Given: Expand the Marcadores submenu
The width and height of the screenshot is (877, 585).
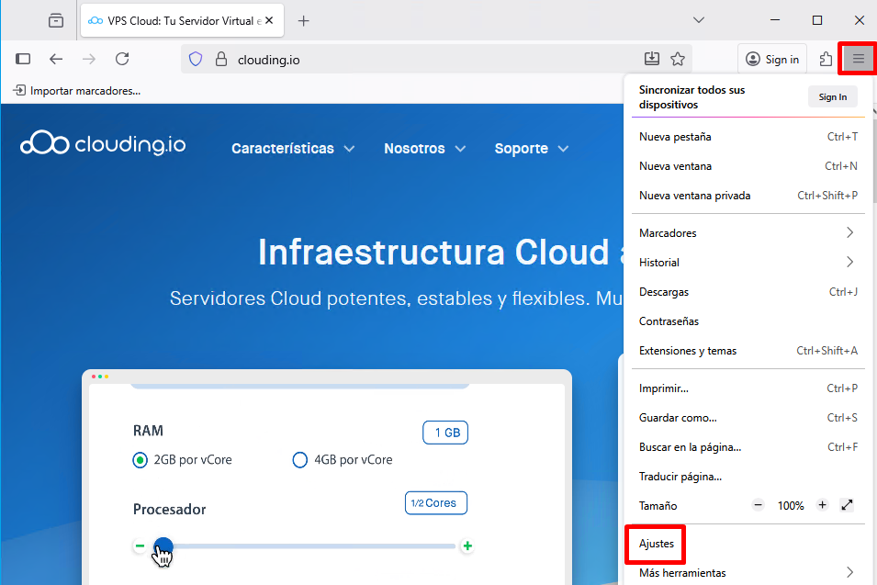Looking at the screenshot, I should coord(747,233).
